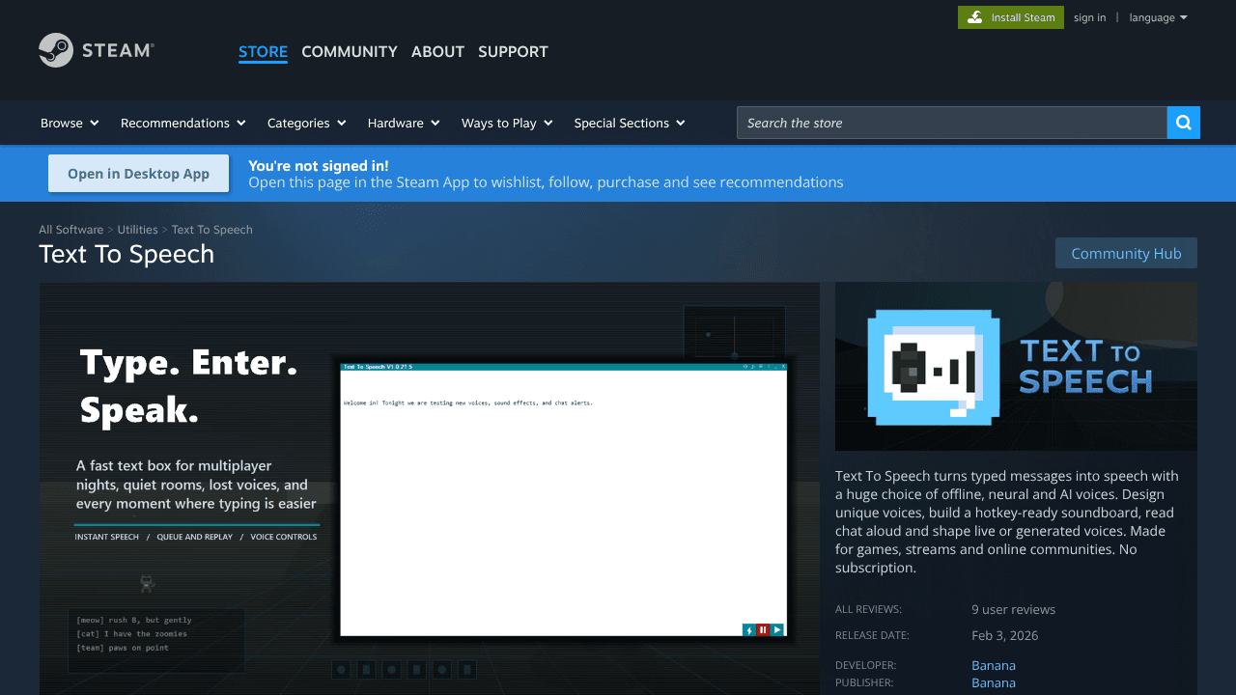Expand the Browse menu
The height and width of the screenshot is (695, 1236).
click(70, 123)
